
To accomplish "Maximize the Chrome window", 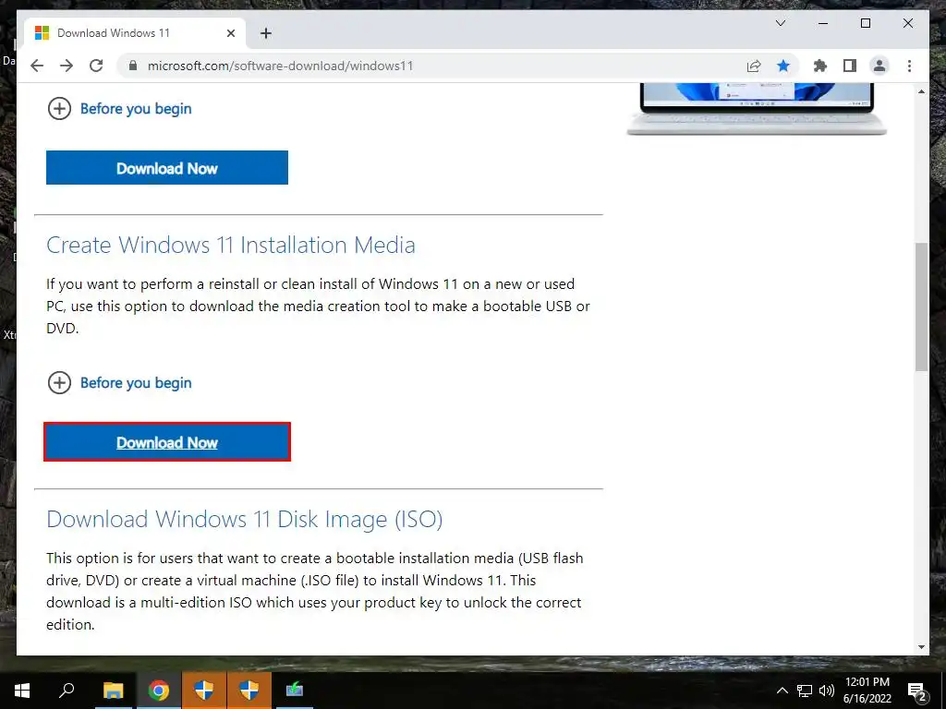I will 865,23.
